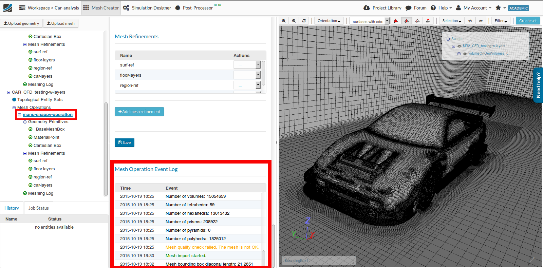Image resolution: width=543 pixels, height=268 pixels.
Task: Open the Orientation dropdown
Action: (x=329, y=21)
